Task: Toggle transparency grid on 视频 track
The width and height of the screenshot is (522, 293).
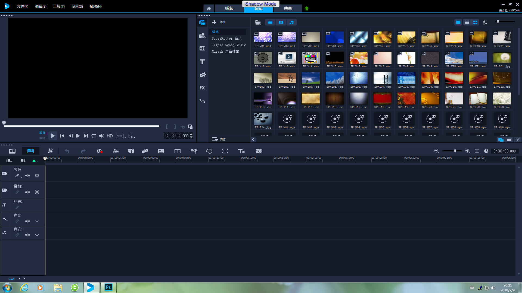Action: coord(37,176)
